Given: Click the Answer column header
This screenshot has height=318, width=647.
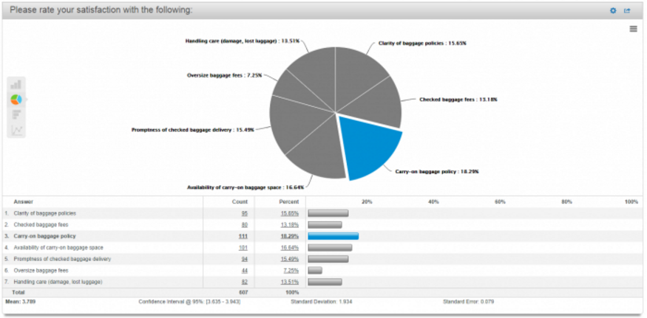Looking at the screenshot, I should click(24, 201).
